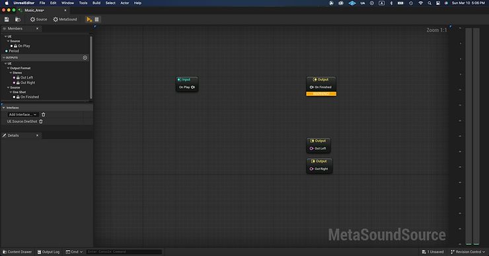The width and height of the screenshot is (489, 256).
Task: Close the Details panel tab
Action: coord(38,136)
